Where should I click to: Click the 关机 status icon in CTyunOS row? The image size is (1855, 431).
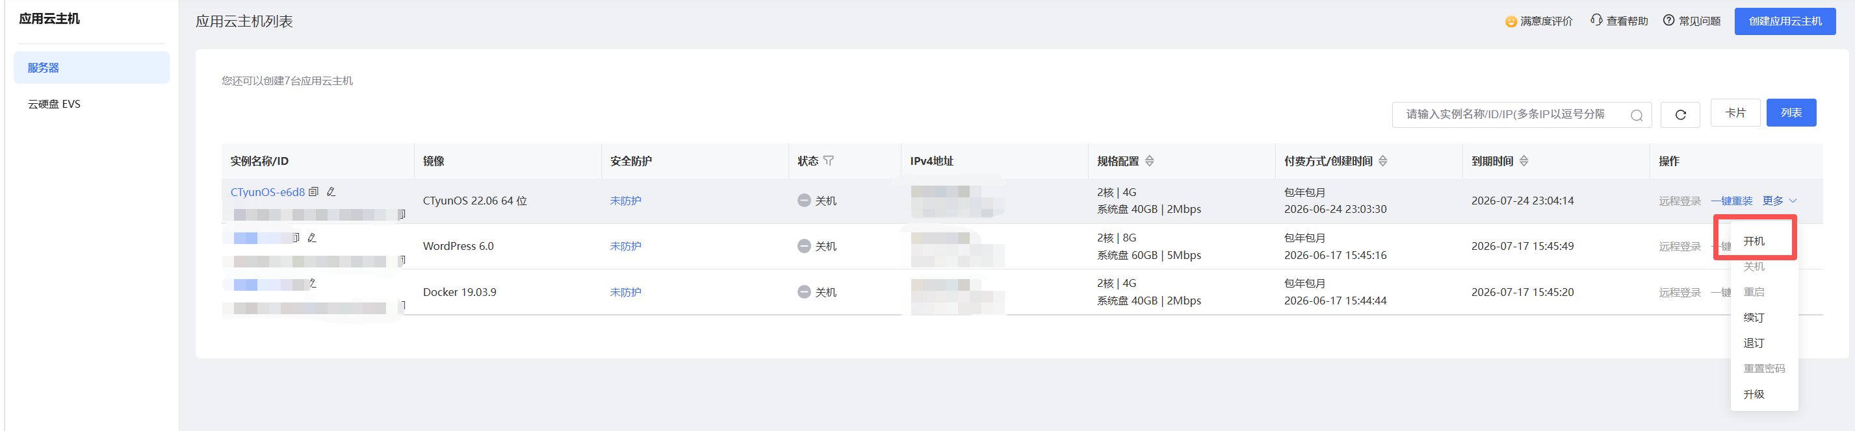click(x=805, y=200)
